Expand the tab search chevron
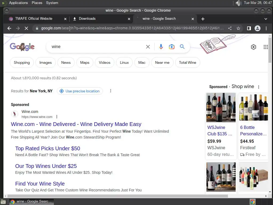This screenshot has width=273, height=205. (266, 19)
